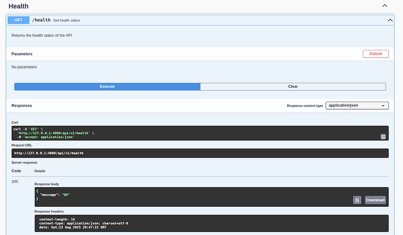403x235 pixels.
Task: Click the 'Get health status' summary text
Action: coord(66,20)
